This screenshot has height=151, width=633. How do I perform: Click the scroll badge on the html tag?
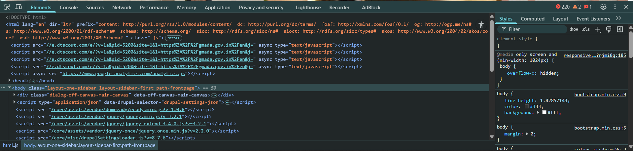click(x=173, y=38)
